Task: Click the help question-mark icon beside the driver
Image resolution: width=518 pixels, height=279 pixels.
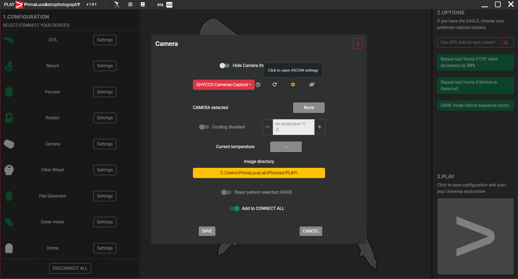Action: [258, 85]
